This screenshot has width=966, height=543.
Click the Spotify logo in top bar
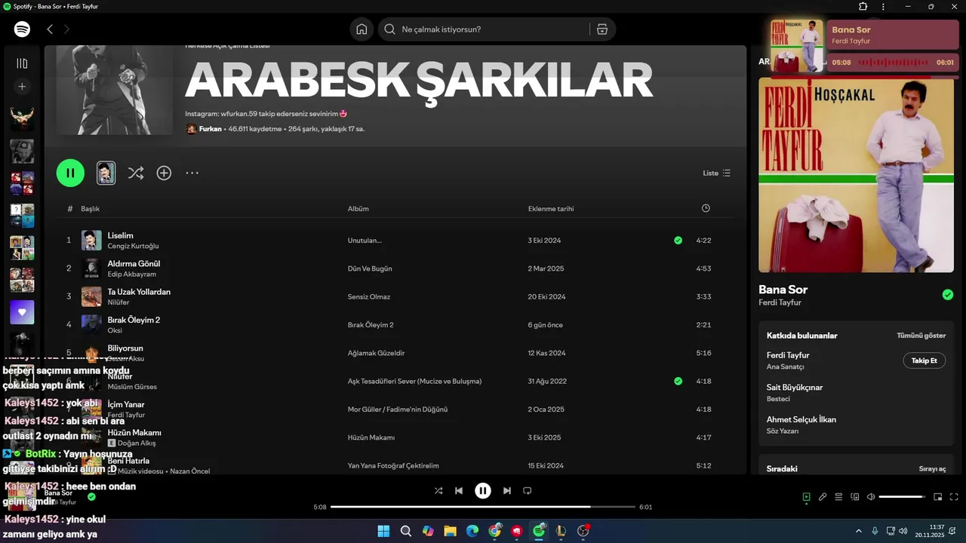pos(22,29)
